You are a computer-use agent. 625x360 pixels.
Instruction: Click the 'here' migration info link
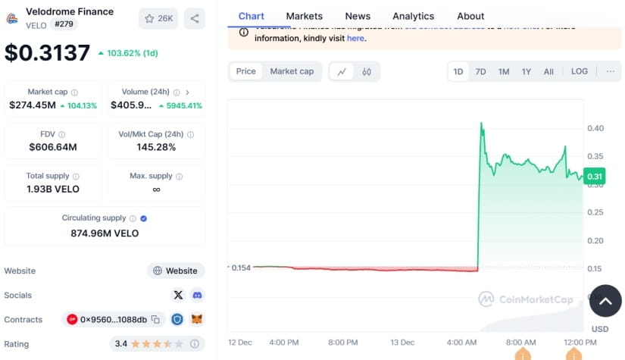click(x=355, y=38)
